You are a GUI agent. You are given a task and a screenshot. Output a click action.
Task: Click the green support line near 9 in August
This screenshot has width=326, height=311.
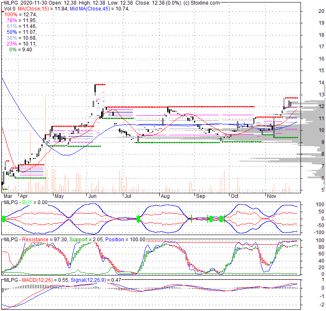pyautogui.click(x=178, y=142)
